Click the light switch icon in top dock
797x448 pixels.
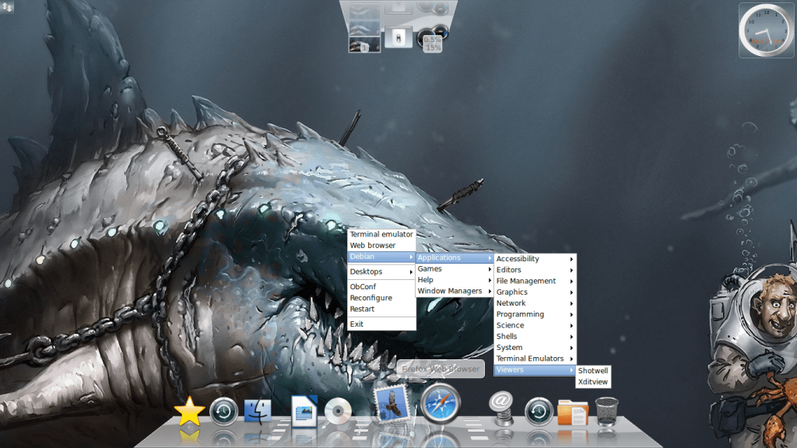398,37
